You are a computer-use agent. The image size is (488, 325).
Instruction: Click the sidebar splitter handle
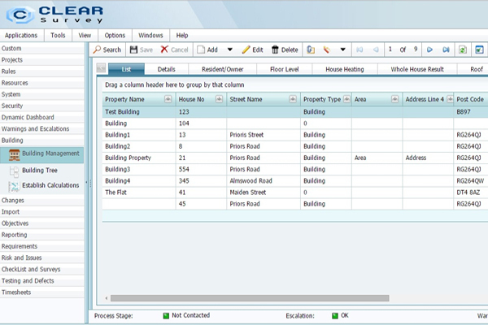[86, 184]
